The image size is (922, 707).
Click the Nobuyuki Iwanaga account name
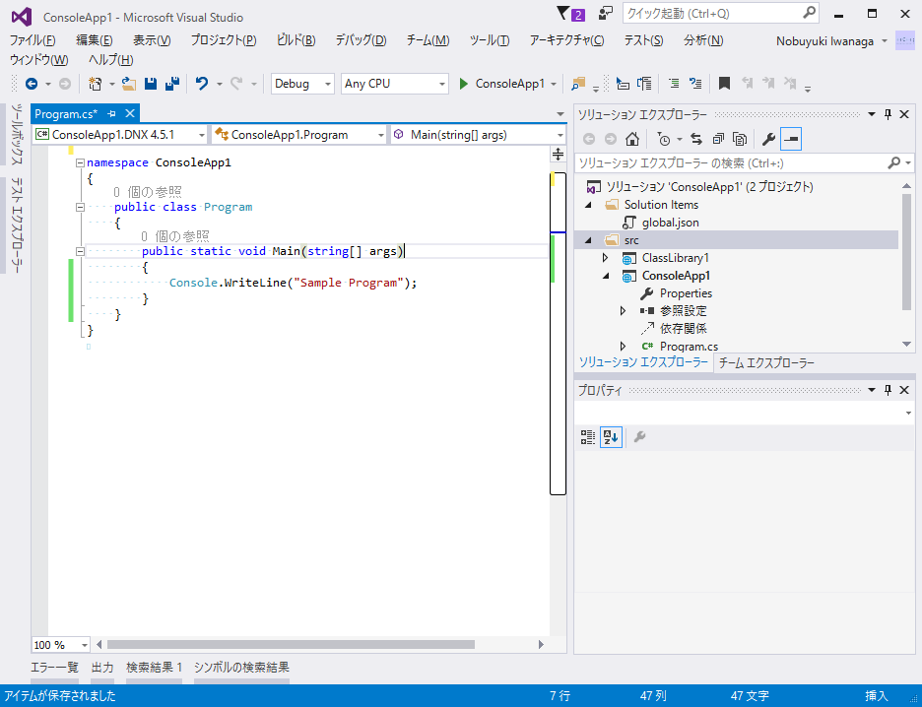click(x=824, y=41)
